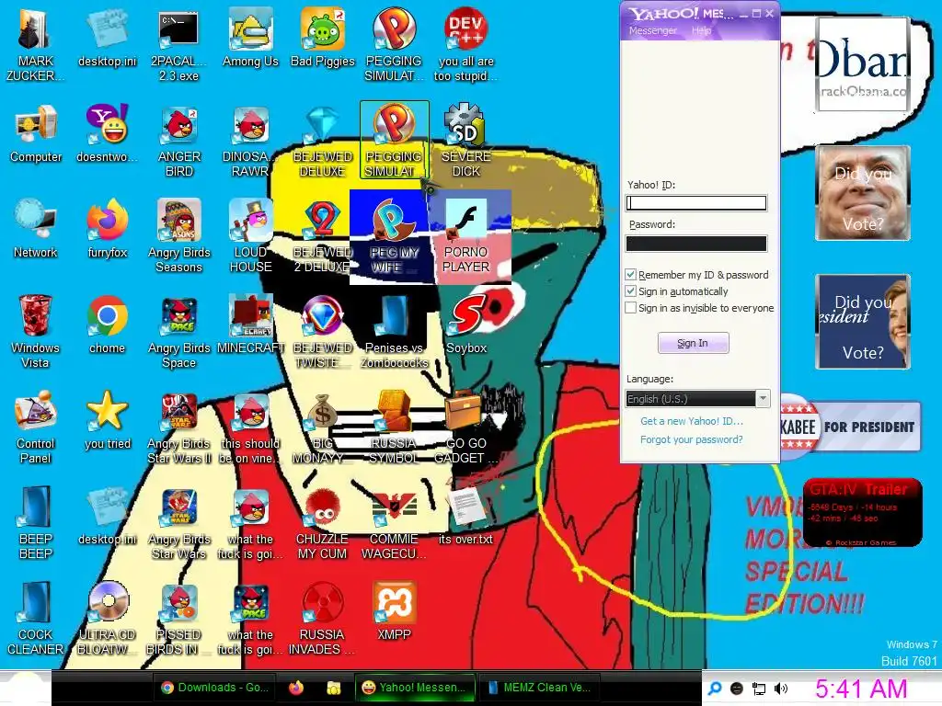Select the MINECRAFT icon
Image resolution: width=942 pixels, height=706 pixels.
pyautogui.click(x=250, y=325)
